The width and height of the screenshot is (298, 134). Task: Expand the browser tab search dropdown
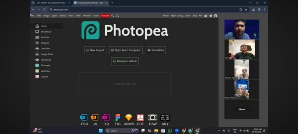coord(33,3)
